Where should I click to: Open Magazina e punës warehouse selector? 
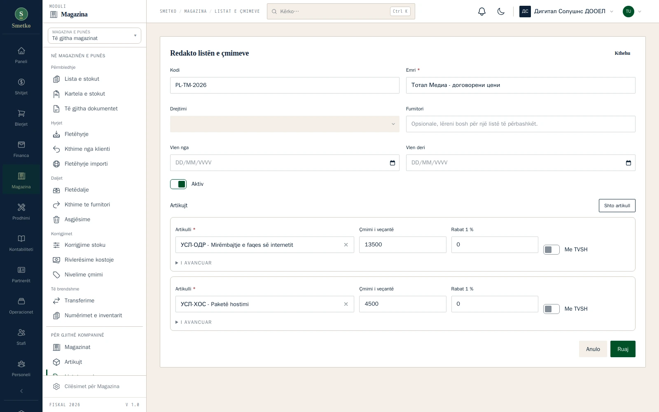94,35
